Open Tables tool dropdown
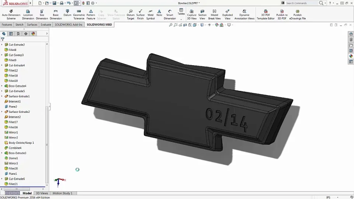 181,20
